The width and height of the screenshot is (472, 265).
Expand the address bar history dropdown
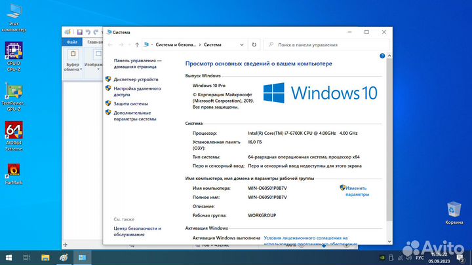(243, 45)
